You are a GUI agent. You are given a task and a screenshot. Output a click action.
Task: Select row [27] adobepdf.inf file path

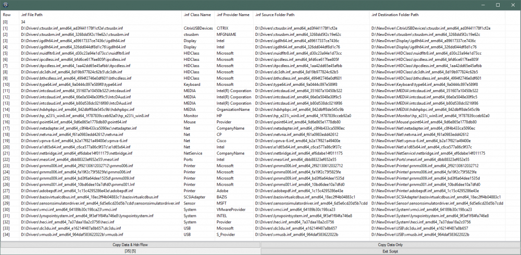(x=77, y=191)
